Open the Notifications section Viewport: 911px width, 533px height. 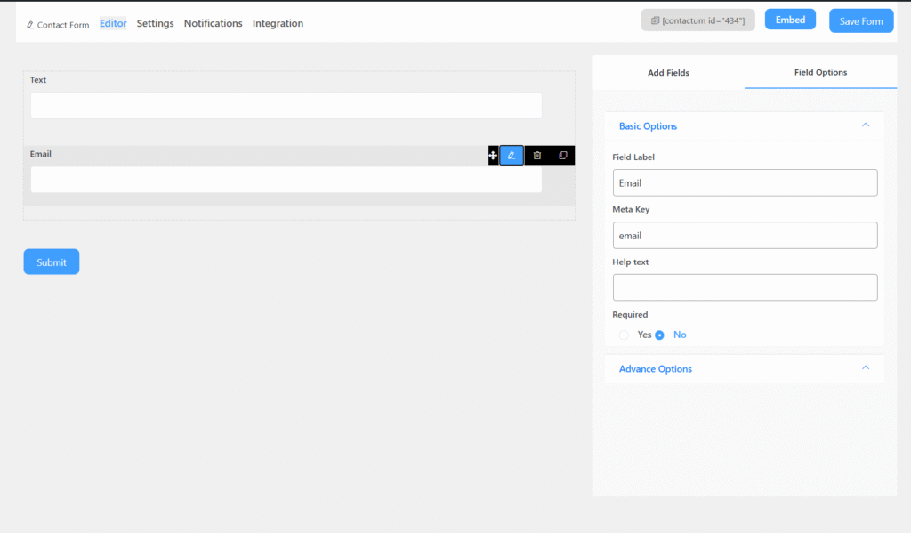[213, 24]
